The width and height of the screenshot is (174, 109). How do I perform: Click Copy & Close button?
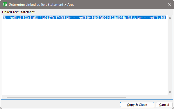[137, 105]
